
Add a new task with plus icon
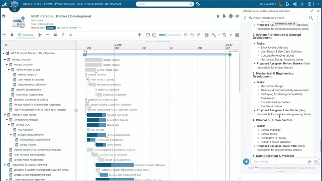tap(140, 35)
